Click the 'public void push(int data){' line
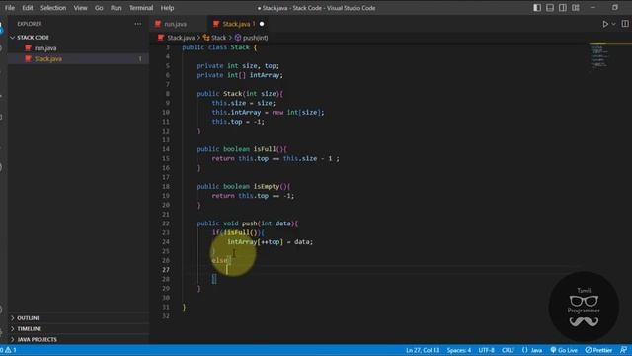This screenshot has width=632, height=356. pyautogui.click(x=248, y=223)
